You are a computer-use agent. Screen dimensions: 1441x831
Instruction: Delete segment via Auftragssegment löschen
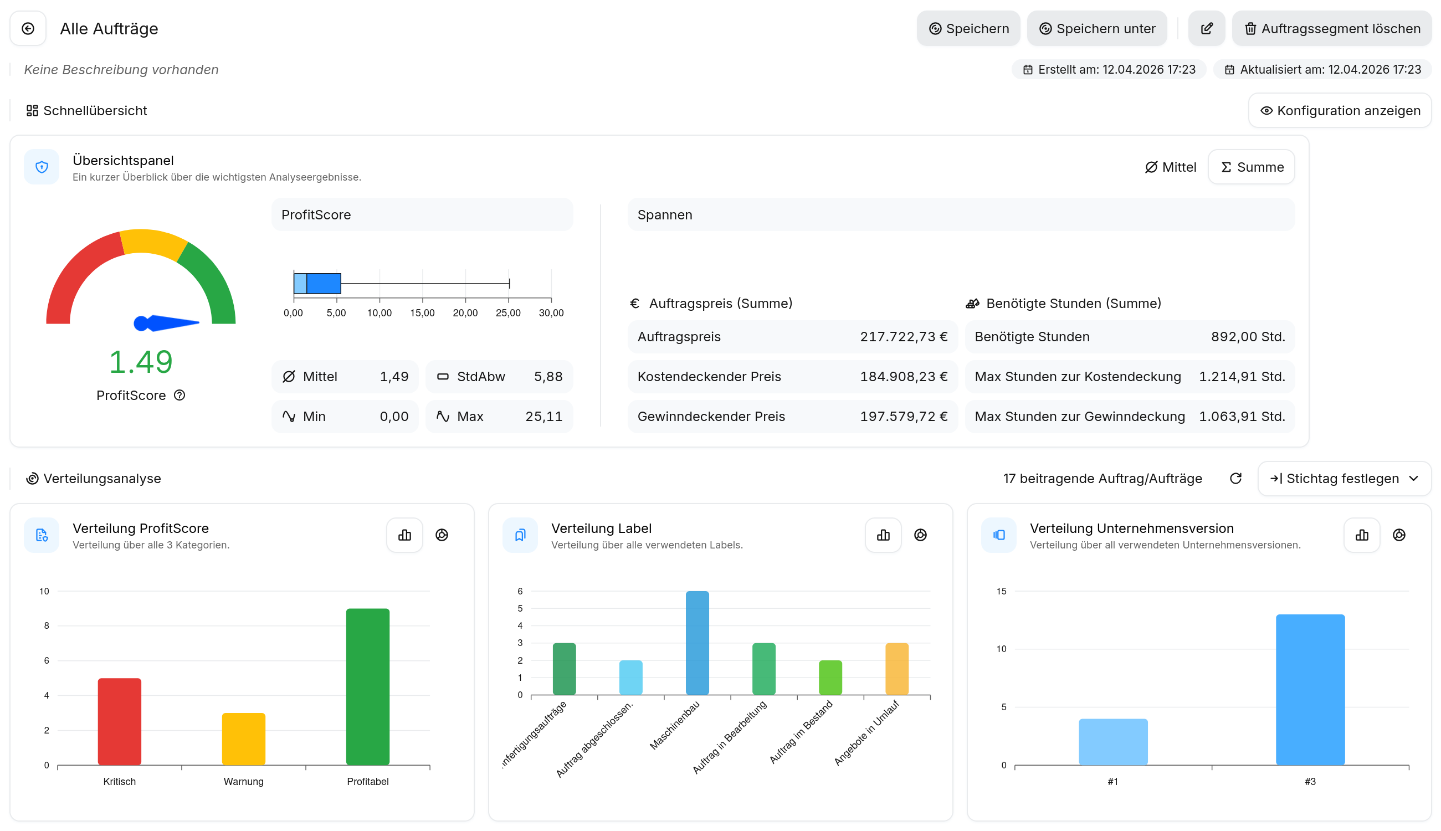[1331, 29]
